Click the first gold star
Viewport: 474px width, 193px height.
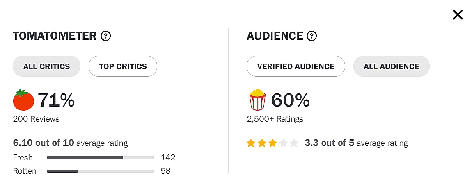[x=251, y=143]
